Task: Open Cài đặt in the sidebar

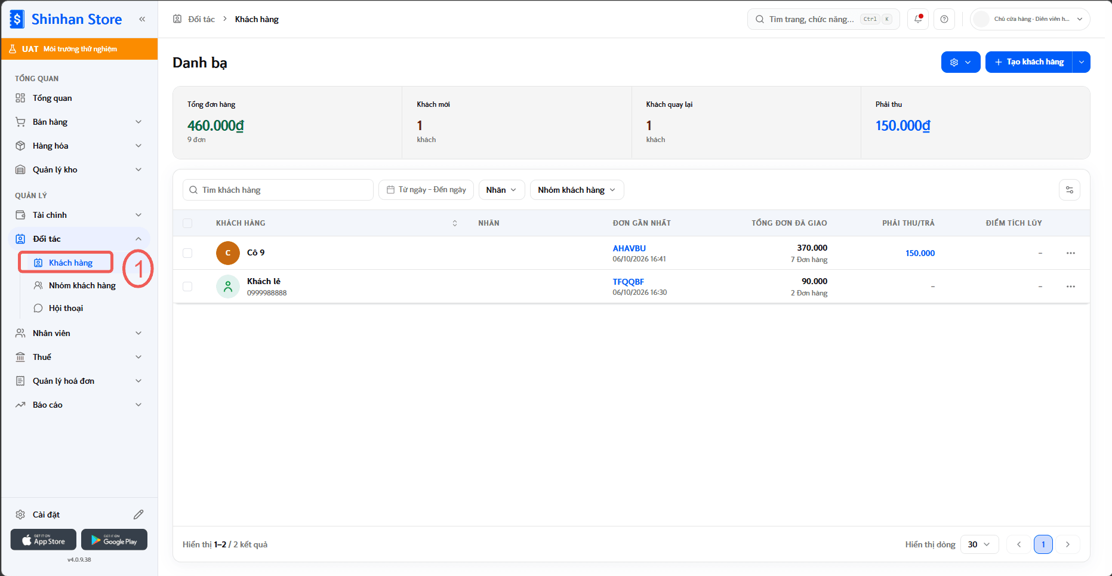Action: pos(47,515)
